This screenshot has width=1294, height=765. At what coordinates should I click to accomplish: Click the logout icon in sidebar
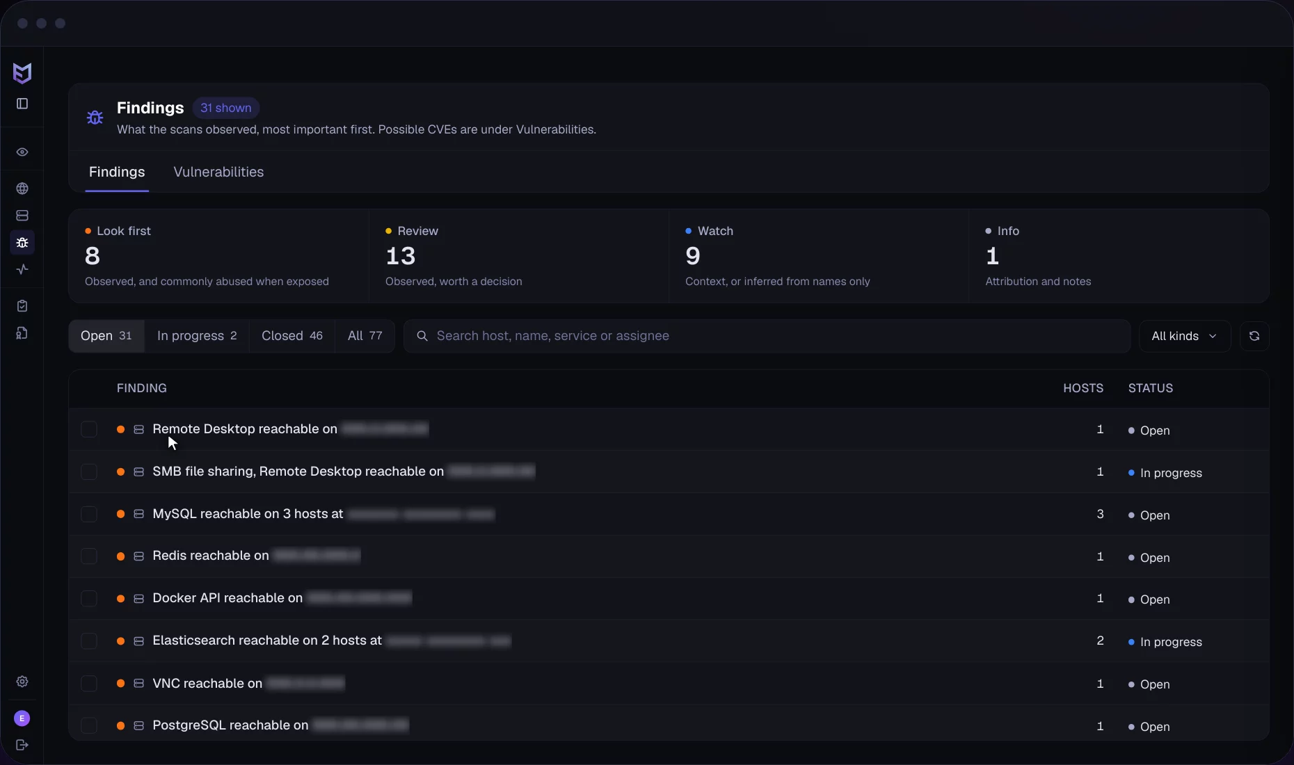pyautogui.click(x=22, y=746)
